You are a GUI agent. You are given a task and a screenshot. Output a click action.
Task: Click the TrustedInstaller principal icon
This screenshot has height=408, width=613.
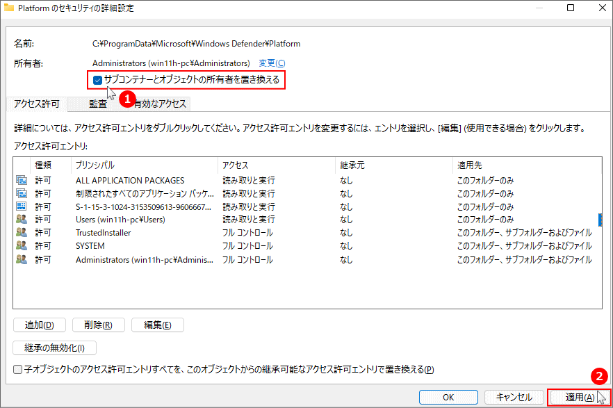[x=22, y=233]
